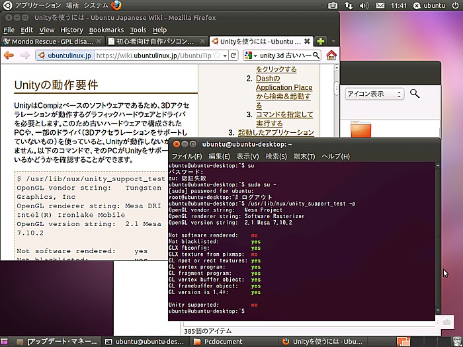
Task: Open terminal 編集(E) menu
Action: point(219,156)
